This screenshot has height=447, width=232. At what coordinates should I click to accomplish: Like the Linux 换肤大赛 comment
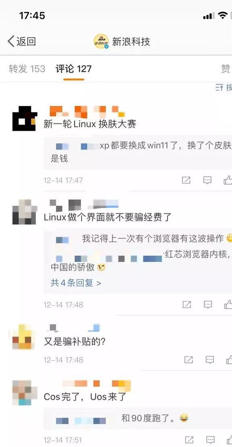pos(228,180)
